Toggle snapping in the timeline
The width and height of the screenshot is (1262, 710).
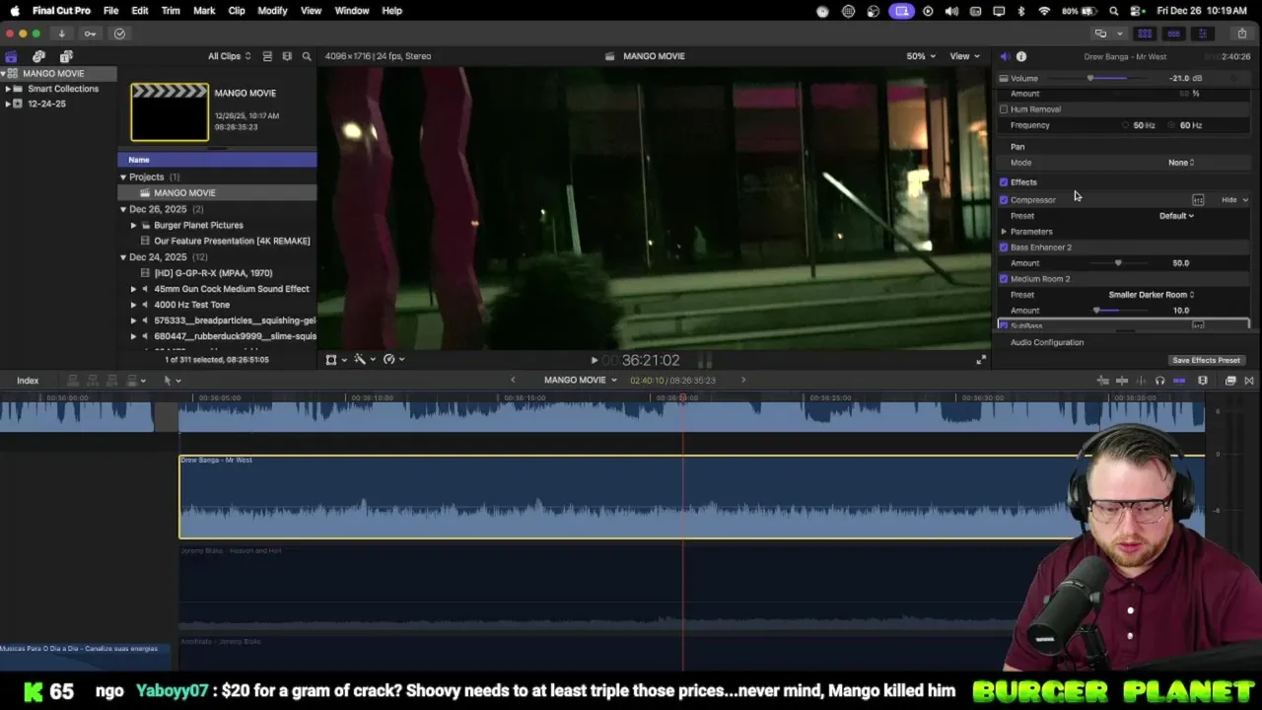(1179, 381)
